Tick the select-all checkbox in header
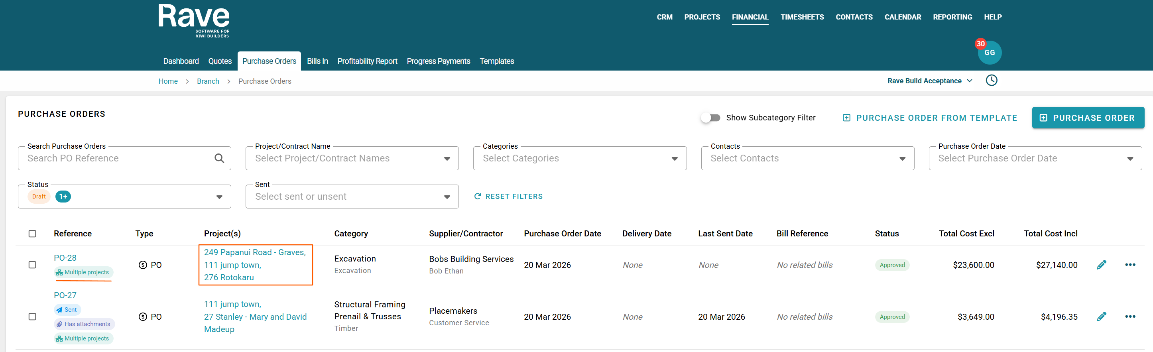Image resolution: width=1153 pixels, height=352 pixels. [x=32, y=234]
